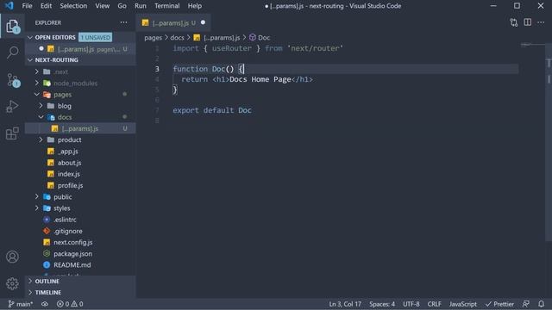Open the errors and warnings counter
This screenshot has height=310, width=552.
pos(70,304)
